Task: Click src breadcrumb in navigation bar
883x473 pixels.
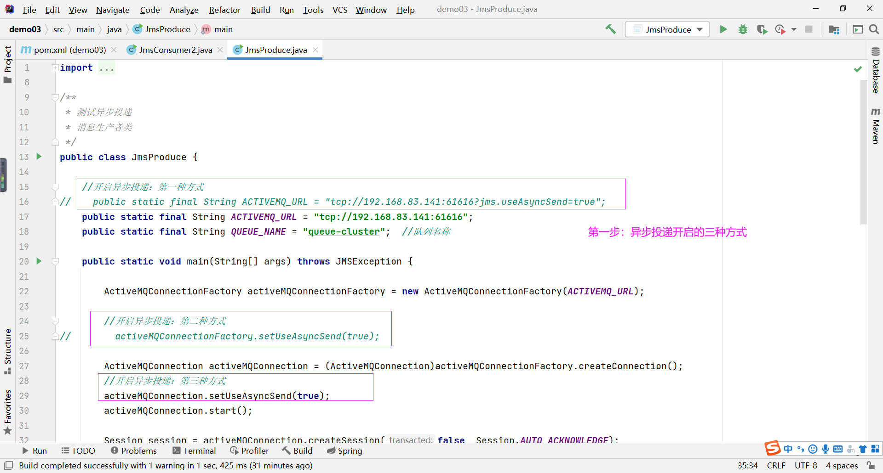Action: click(x=58, y=29)
